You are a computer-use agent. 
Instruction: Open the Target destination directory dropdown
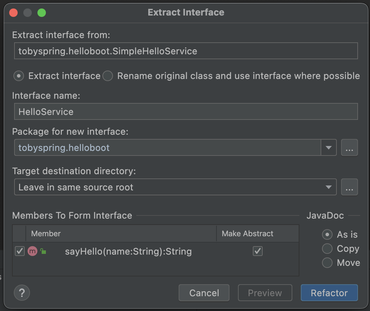tap(175, 187)
